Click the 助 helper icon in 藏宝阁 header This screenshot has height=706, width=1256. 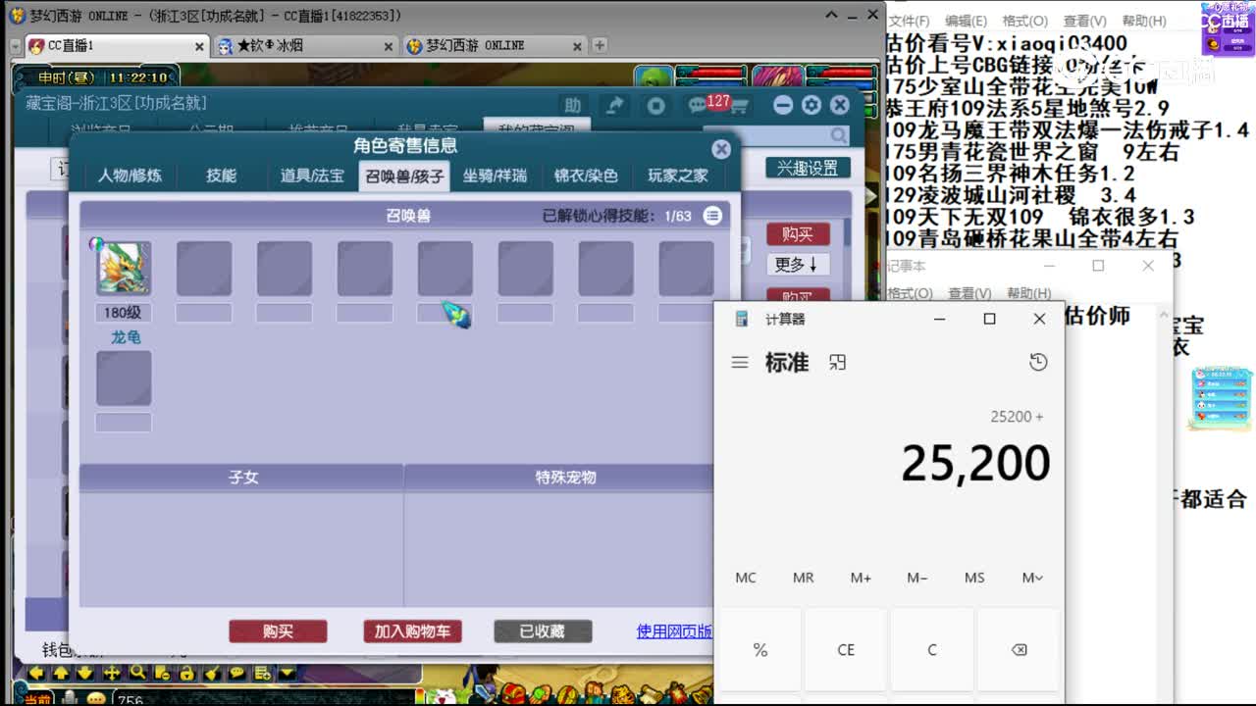[x=572, y=106]
